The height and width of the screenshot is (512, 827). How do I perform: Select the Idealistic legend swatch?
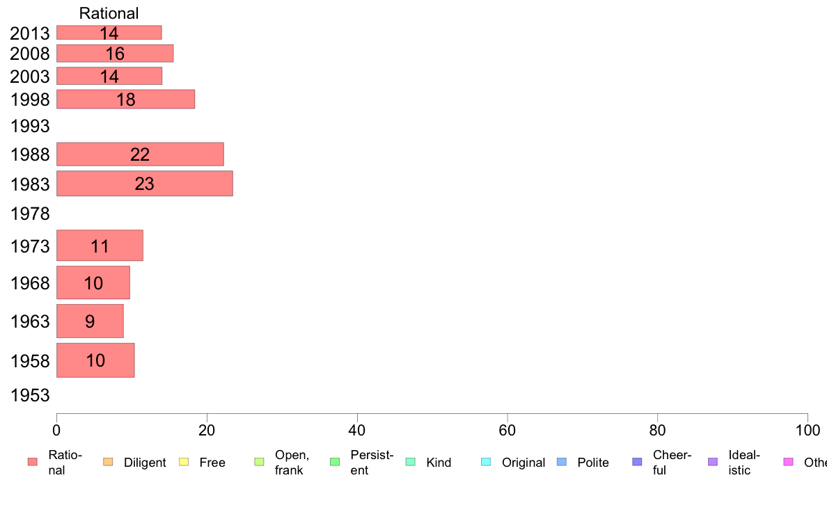tap(713, 462)
